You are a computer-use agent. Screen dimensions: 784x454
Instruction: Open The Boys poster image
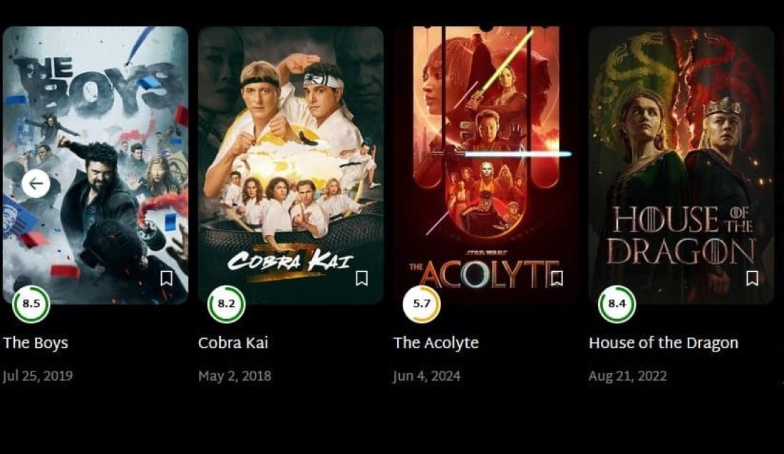96,165
